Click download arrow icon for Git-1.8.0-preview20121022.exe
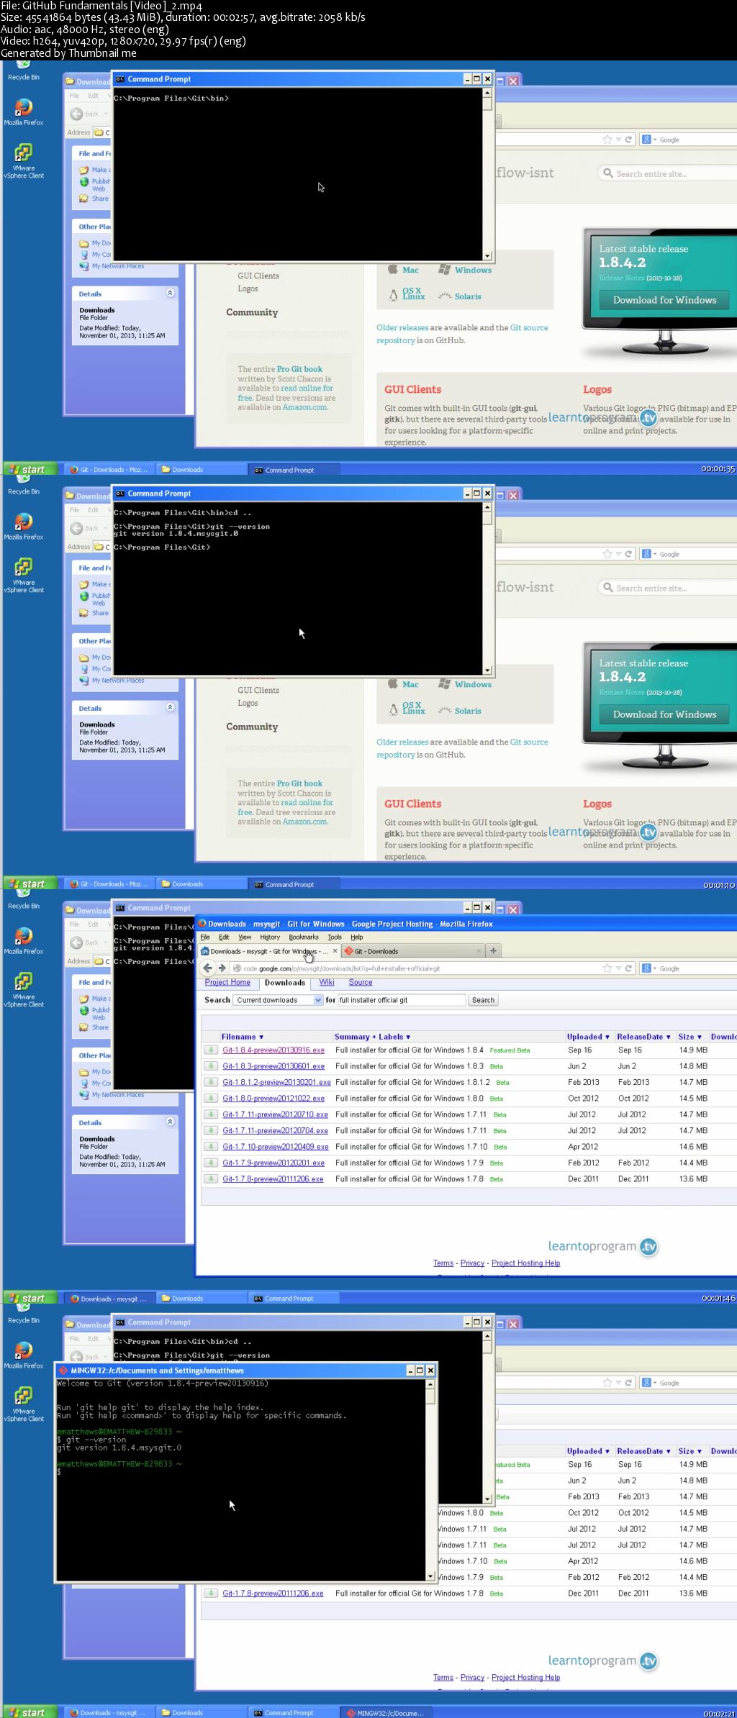Viewport: 737px width, 1718px height. click(211, 1099)
